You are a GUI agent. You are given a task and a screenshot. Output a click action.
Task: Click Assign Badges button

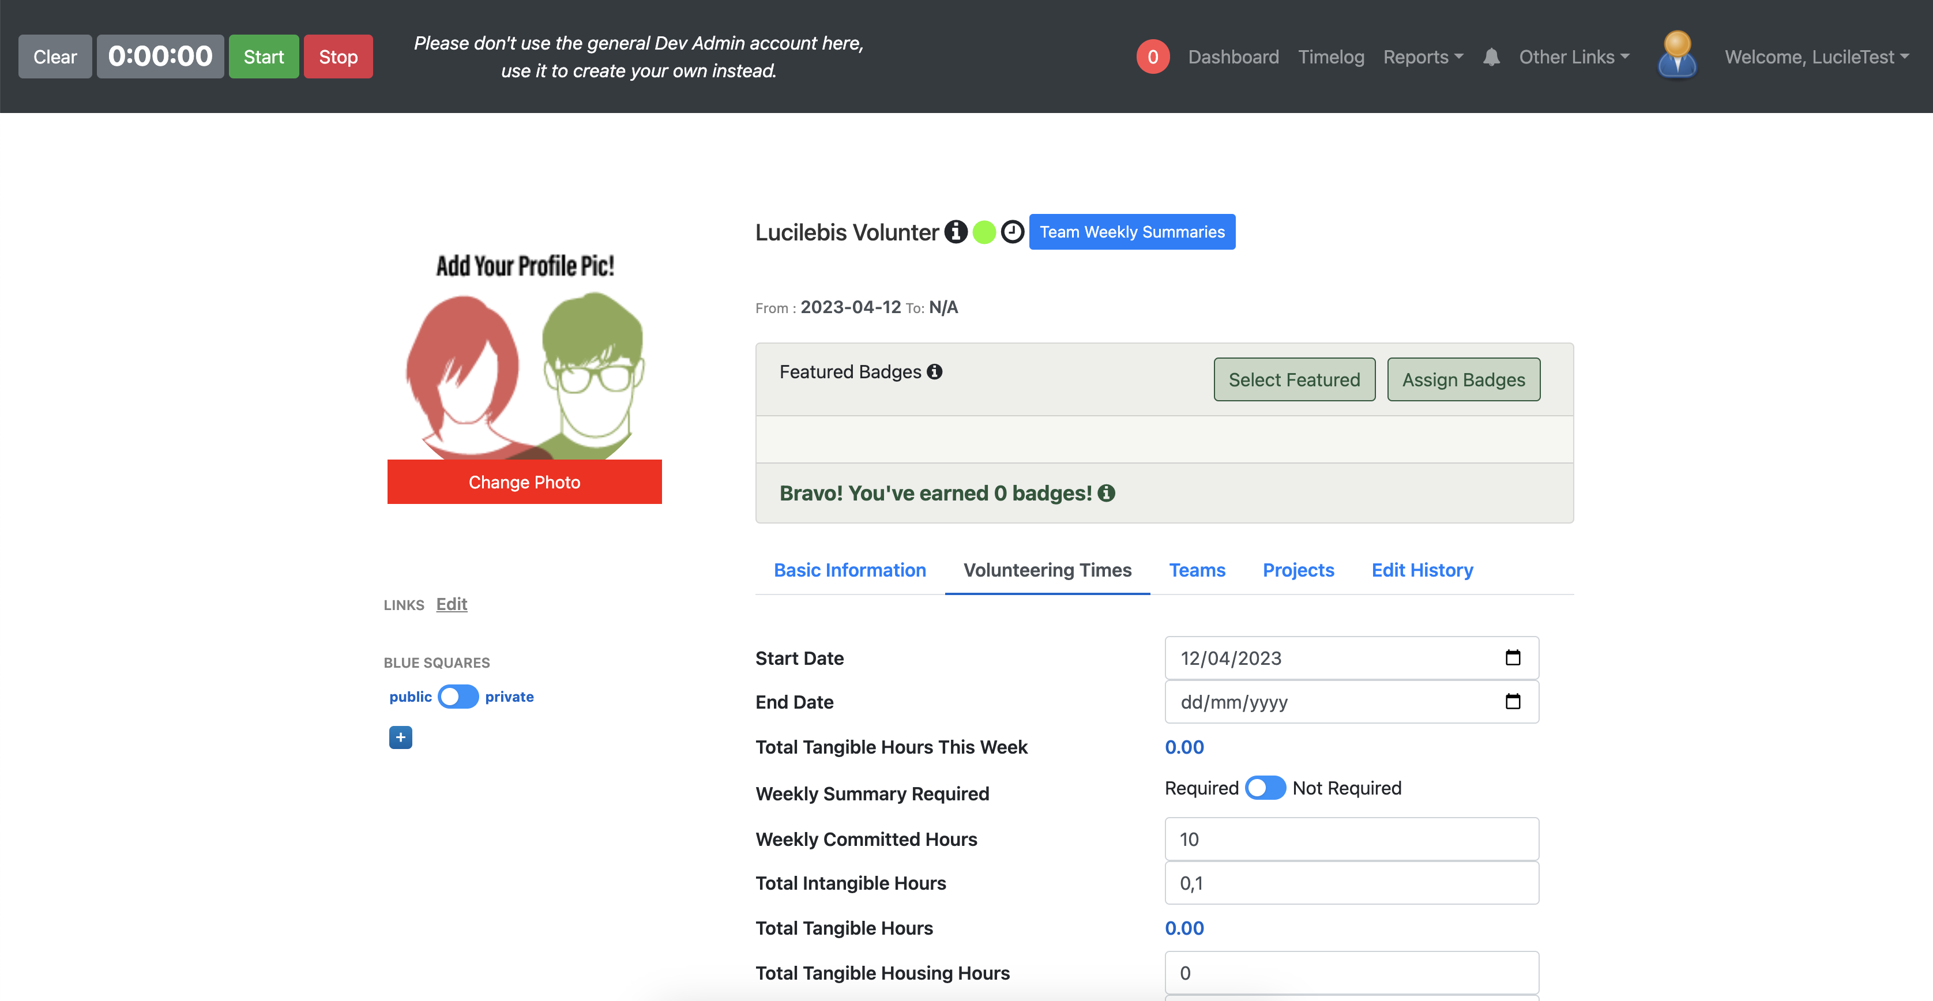click(1463, 379)
